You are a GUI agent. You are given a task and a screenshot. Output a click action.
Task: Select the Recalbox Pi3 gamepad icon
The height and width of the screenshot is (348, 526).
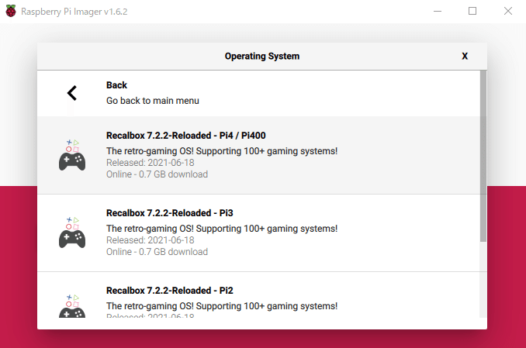coord(72,233)
